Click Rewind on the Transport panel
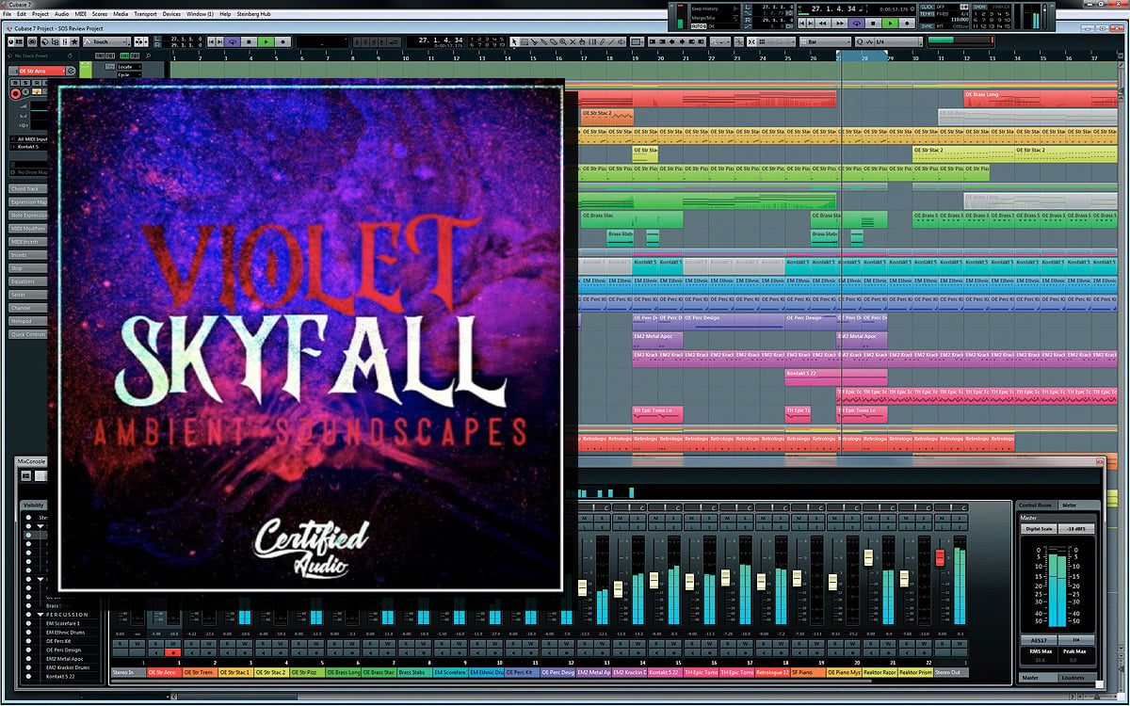 click(822, 22)
